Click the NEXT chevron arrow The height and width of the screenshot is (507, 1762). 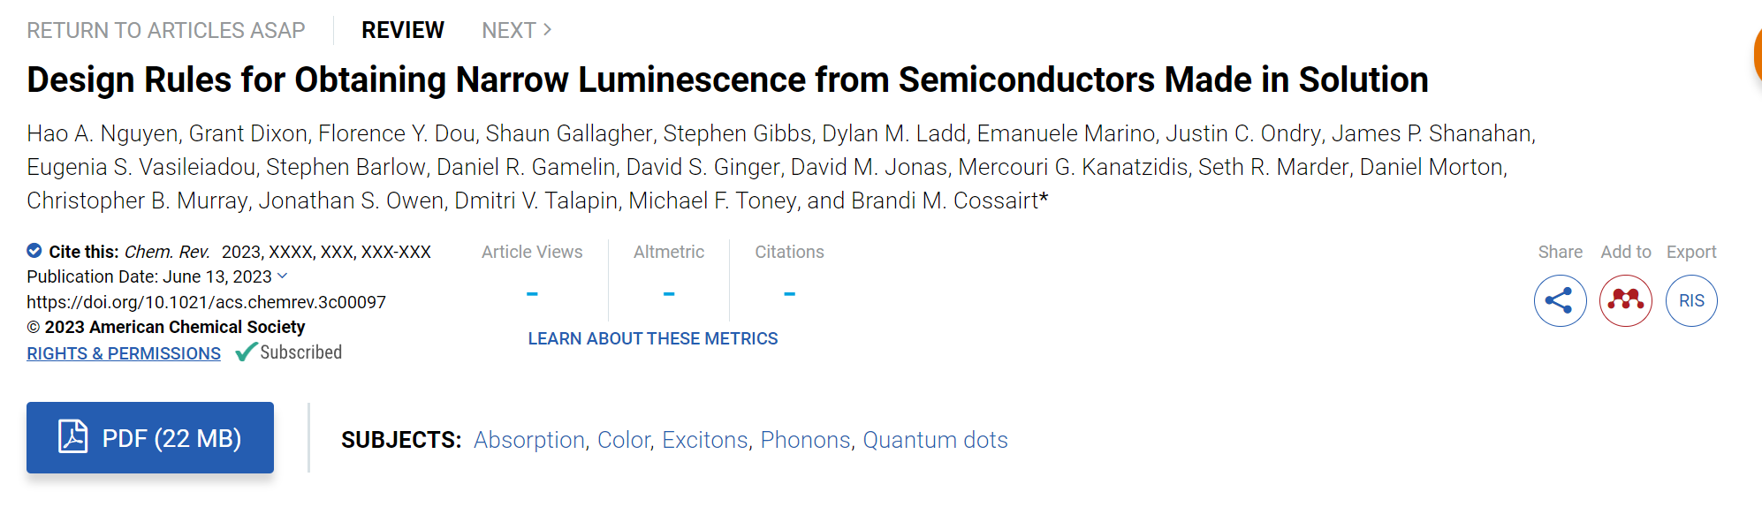(547, 30)
